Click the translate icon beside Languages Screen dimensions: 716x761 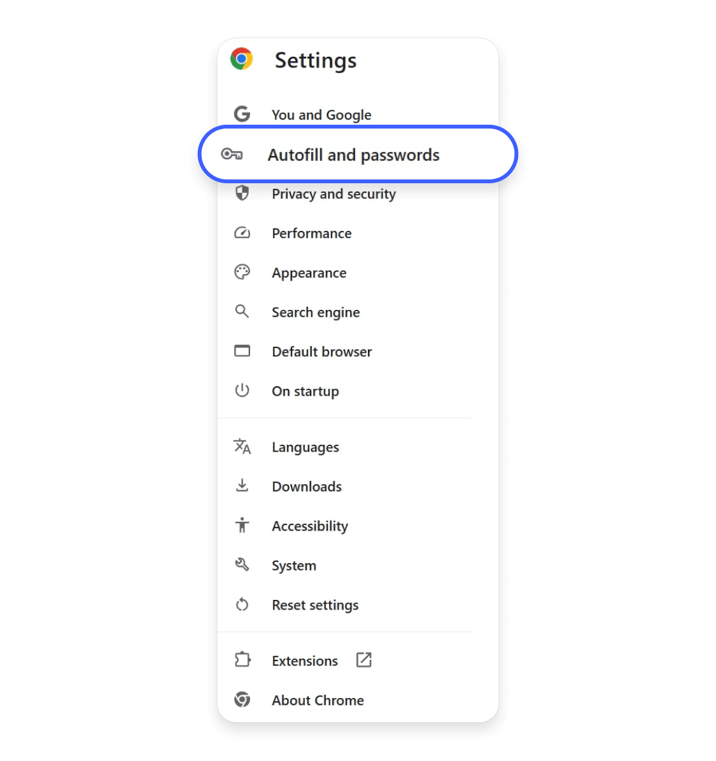[x=242, y=447]
